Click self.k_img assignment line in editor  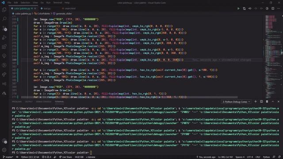(74, 63)
